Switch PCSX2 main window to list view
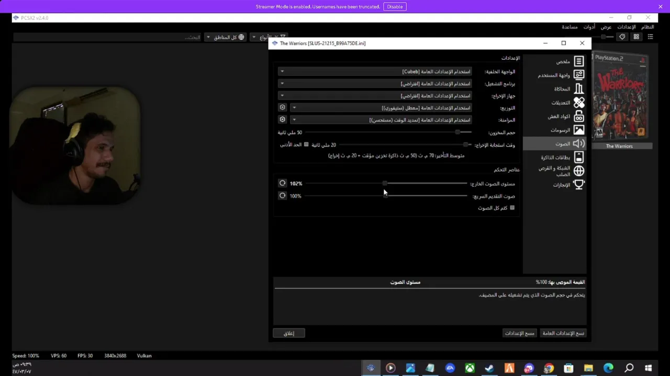 click(x=650, y=37)
